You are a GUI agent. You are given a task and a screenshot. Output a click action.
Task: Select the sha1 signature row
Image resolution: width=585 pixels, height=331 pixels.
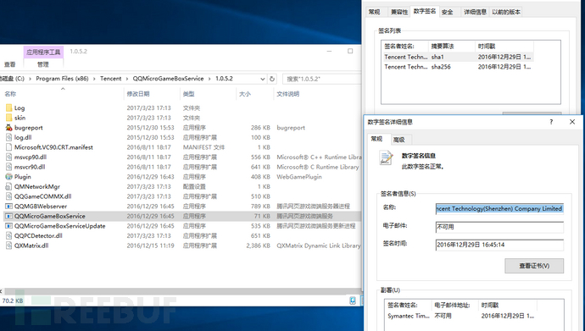(458, 57)
